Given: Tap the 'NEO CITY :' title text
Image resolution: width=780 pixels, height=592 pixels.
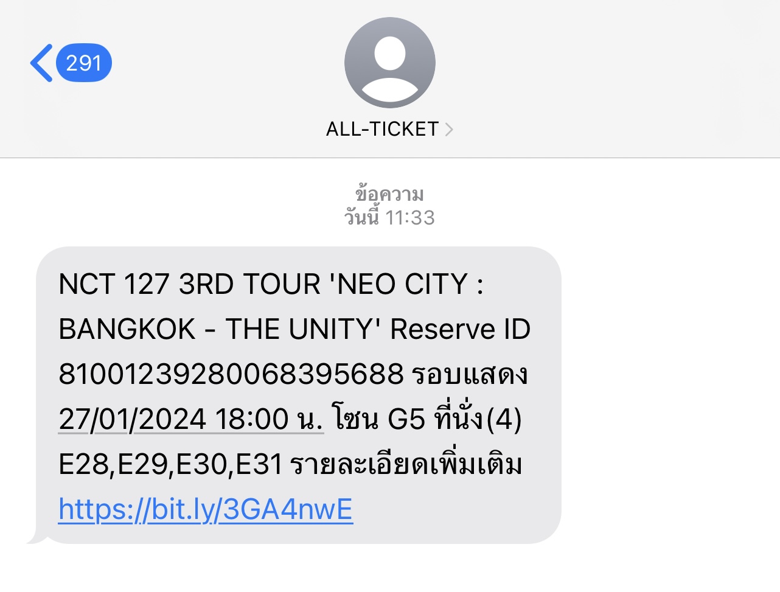Looking at the screenshot, I should pos(408,284).
